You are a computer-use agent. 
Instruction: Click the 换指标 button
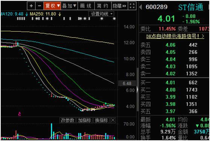101,120
